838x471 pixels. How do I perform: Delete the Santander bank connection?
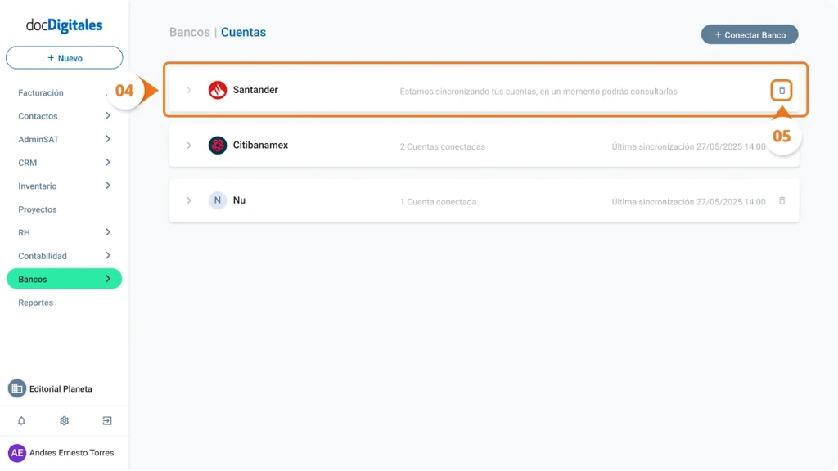781,90
